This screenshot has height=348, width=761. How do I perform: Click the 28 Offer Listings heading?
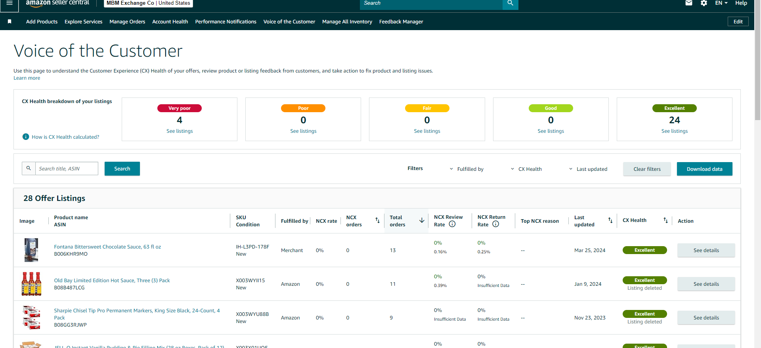tap(54, 198)
